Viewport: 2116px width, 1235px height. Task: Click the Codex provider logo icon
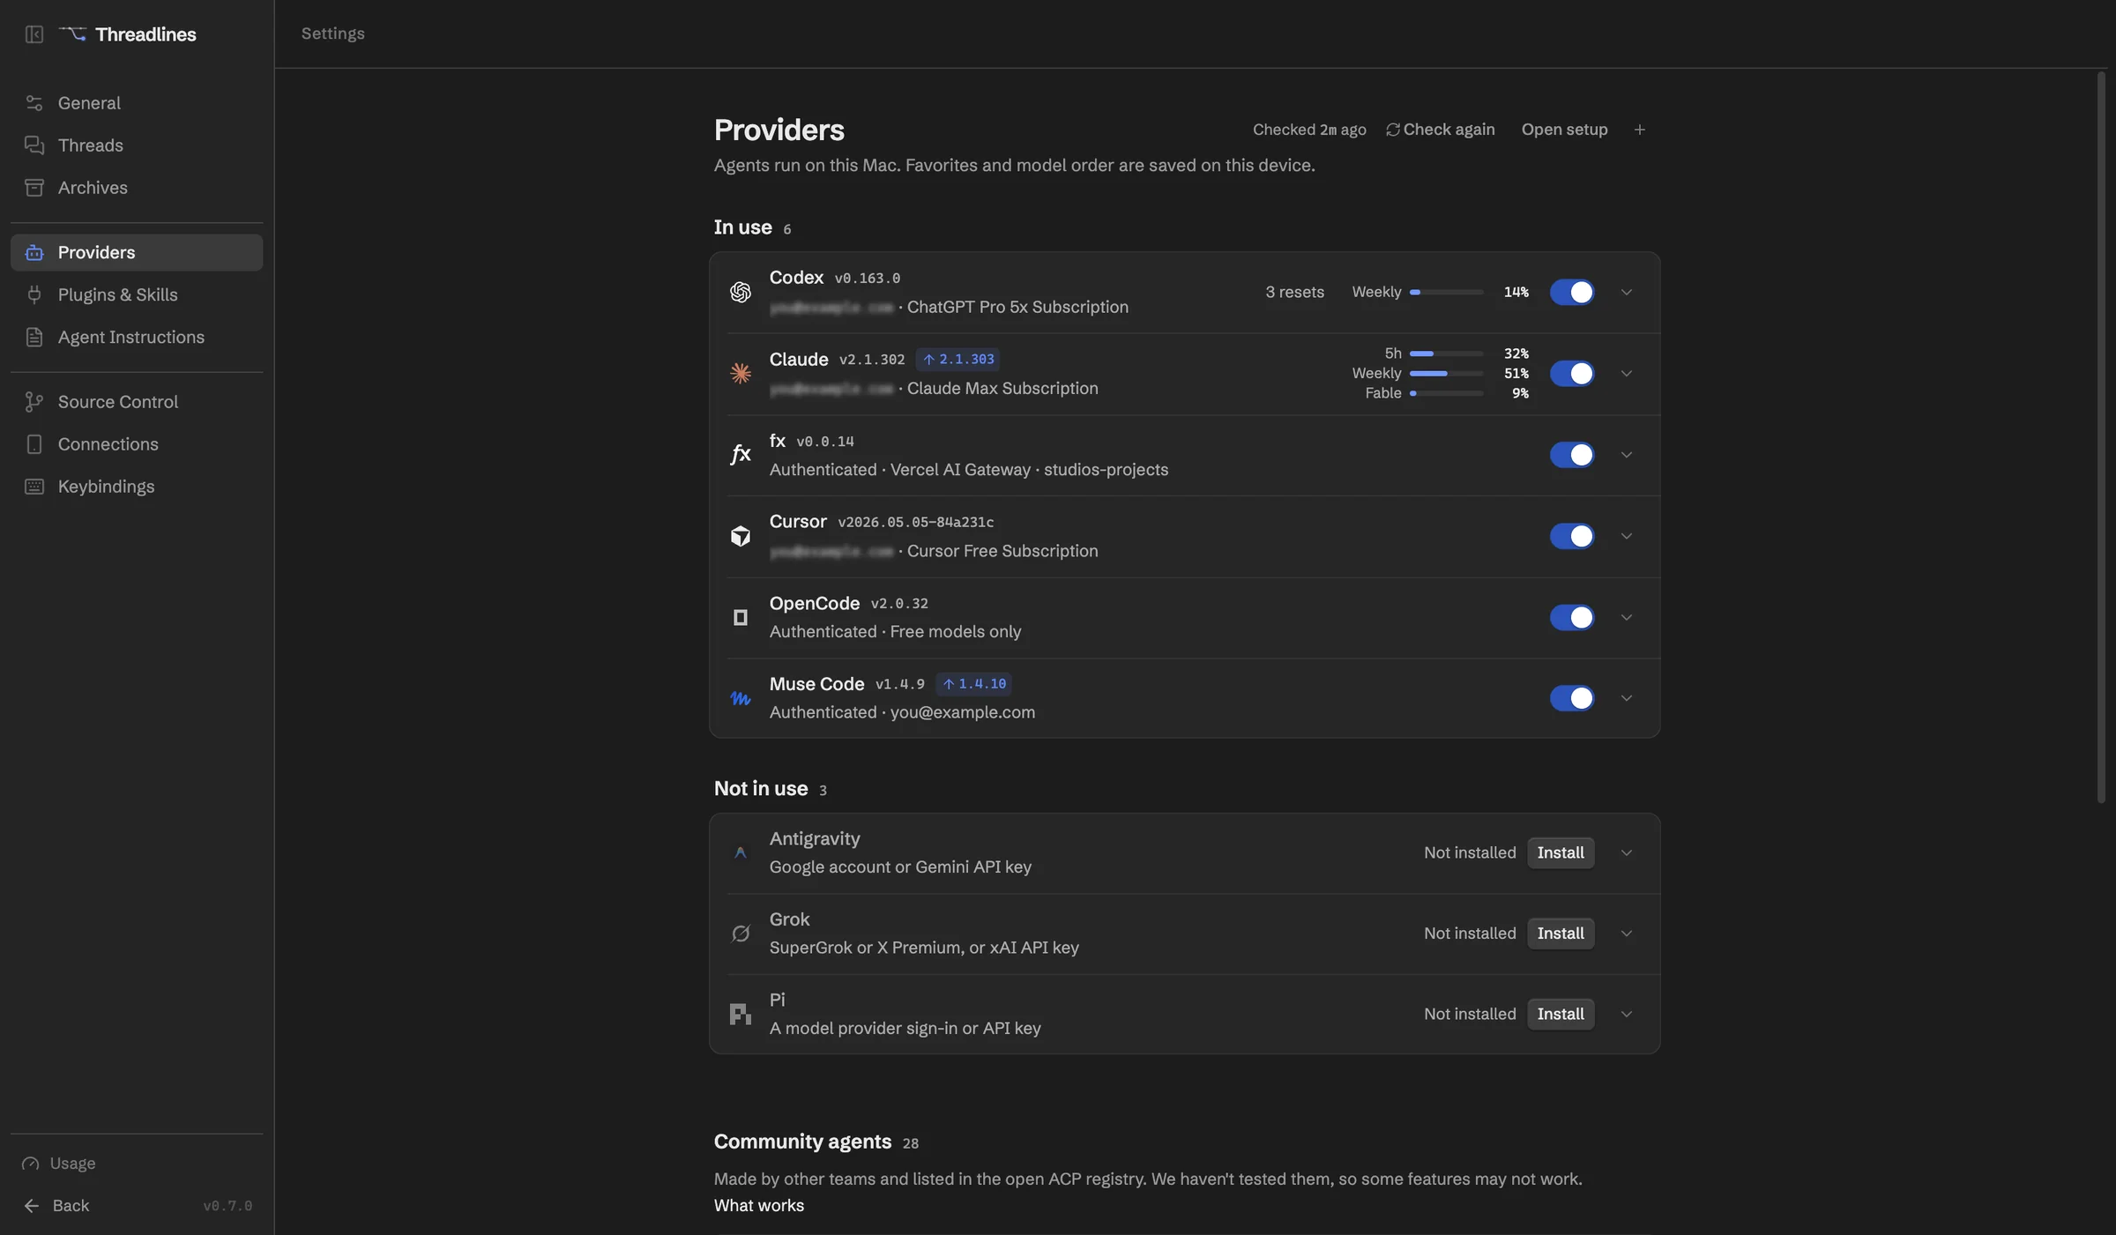tap(741, 292)
